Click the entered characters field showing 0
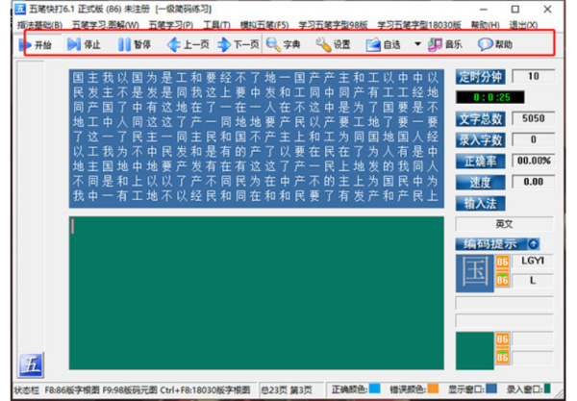Viewport: 577px width, 401px height. coord(533,139)
